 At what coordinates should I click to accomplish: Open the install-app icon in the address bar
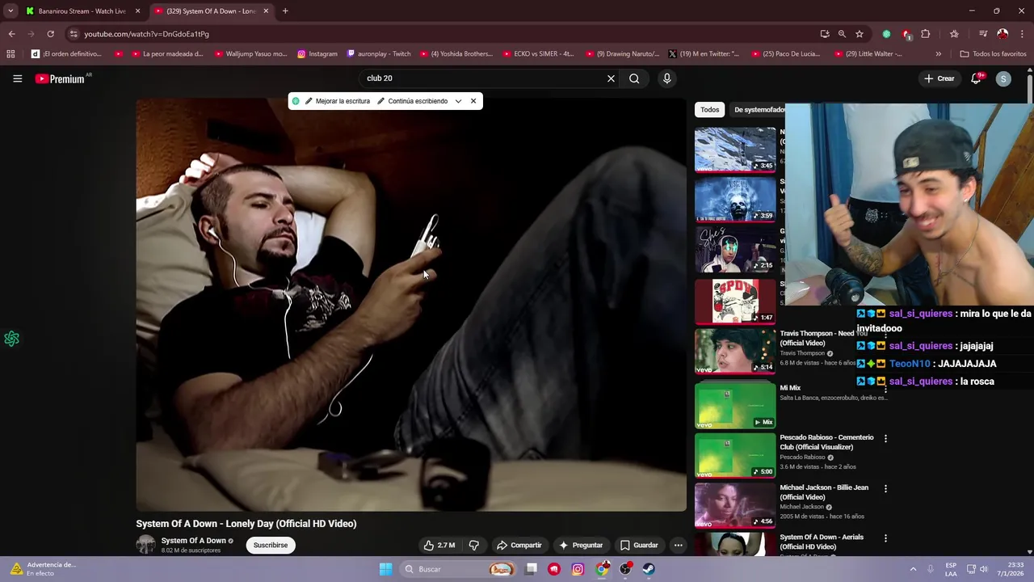[x=824, y=34]
